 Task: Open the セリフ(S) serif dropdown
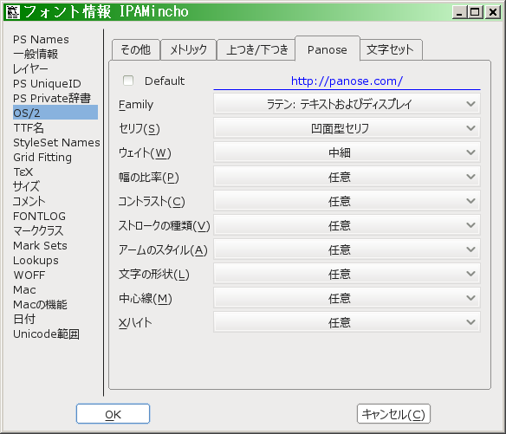(347, 128)
